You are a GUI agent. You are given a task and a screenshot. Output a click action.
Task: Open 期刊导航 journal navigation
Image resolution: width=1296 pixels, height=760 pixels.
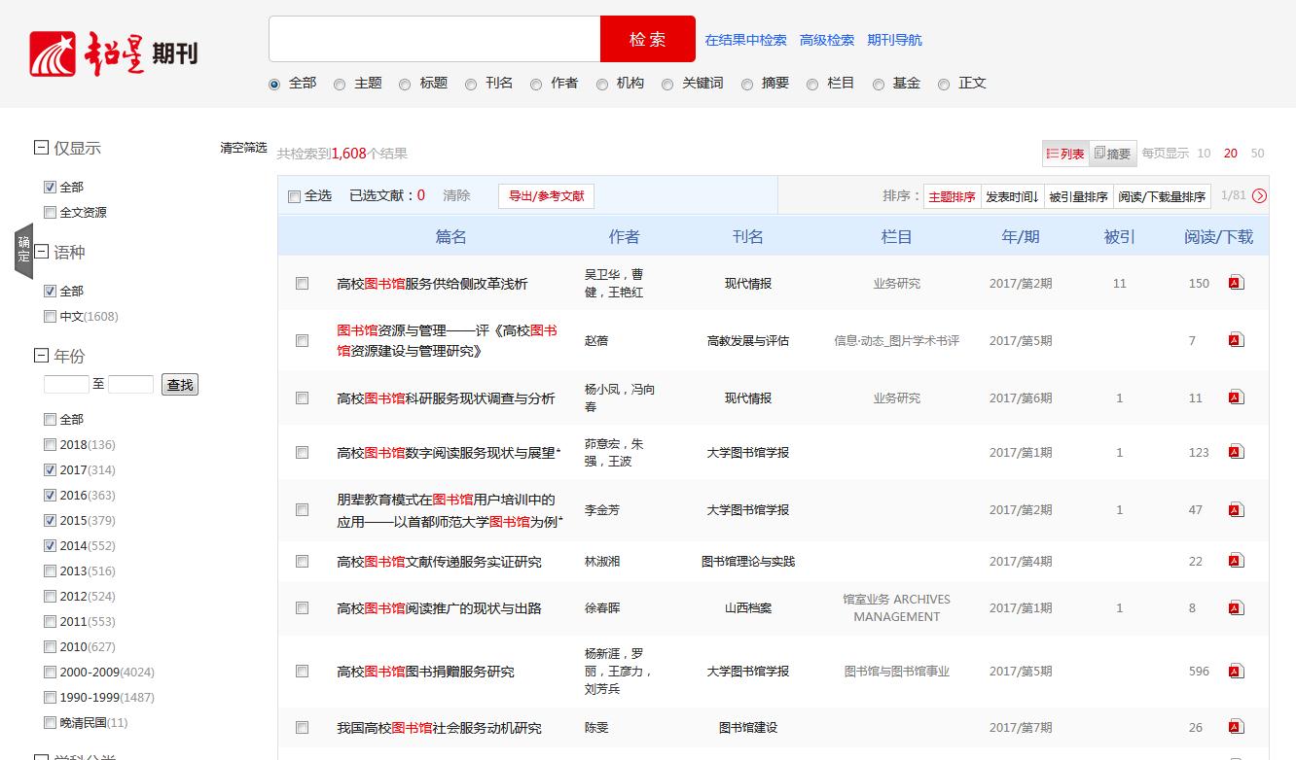[x=894, y=40]
